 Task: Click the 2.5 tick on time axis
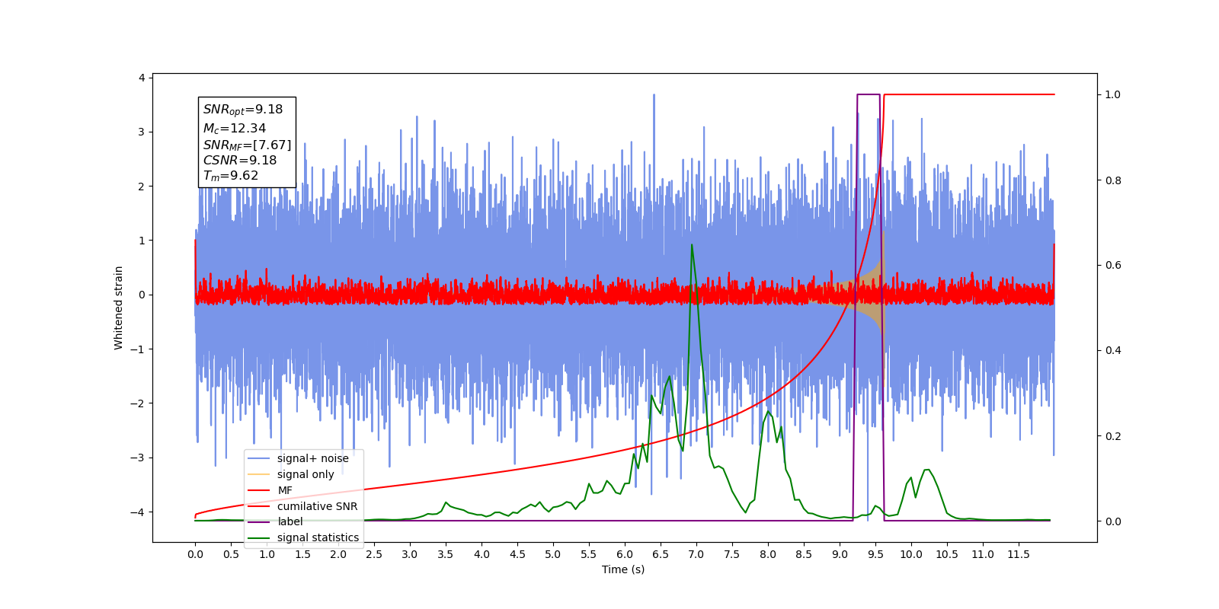coord(374,554)
